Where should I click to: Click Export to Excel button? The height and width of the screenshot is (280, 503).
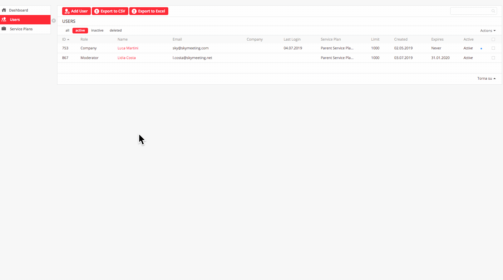[149, 11]
